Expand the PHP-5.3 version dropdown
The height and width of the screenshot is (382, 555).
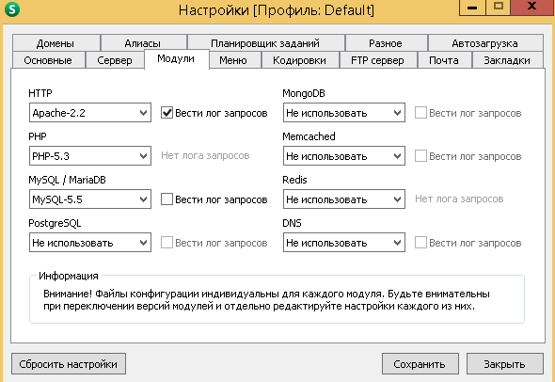click(90, 156)
